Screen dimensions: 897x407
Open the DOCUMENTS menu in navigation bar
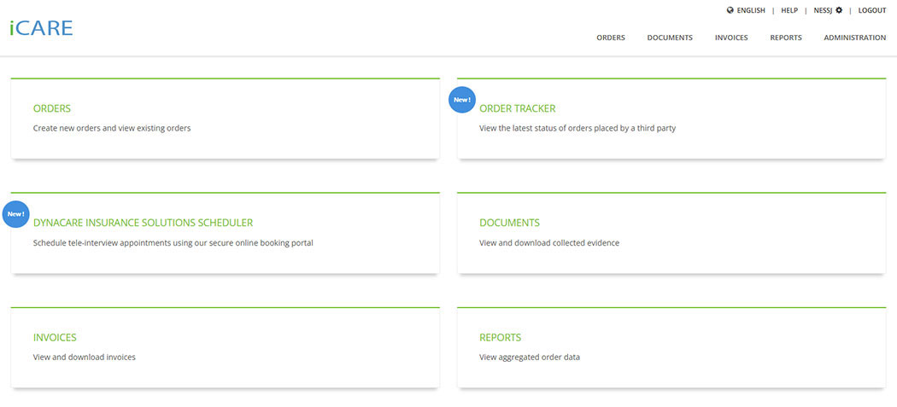[670, 38]
